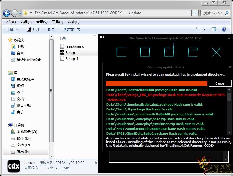233x176 pixels.
Task: Open 桌面 in the navigation pane
Action: tap(17, 53)
